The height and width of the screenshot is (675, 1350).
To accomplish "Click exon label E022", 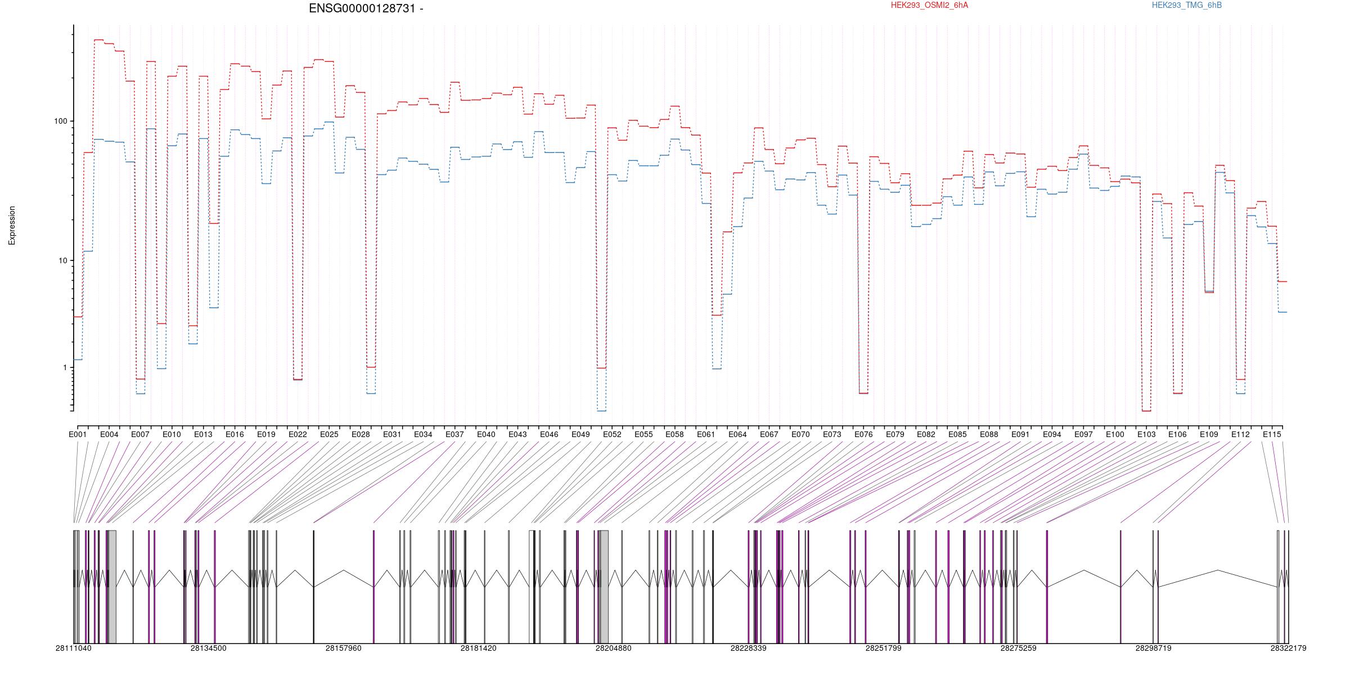I will tap(298, 434).
